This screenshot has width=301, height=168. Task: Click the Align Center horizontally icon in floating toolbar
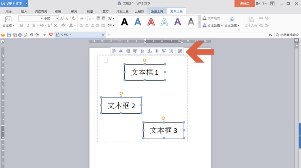(x=121, y=51)
